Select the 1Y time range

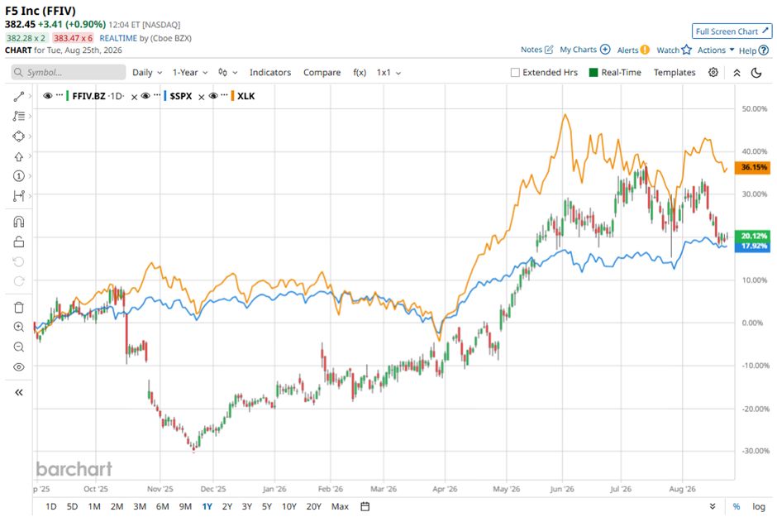coord(207,506)
